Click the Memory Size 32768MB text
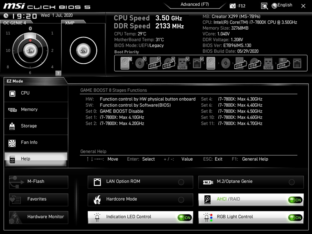Viewport: 312px width, 234px height. click(x=226, y=28)
